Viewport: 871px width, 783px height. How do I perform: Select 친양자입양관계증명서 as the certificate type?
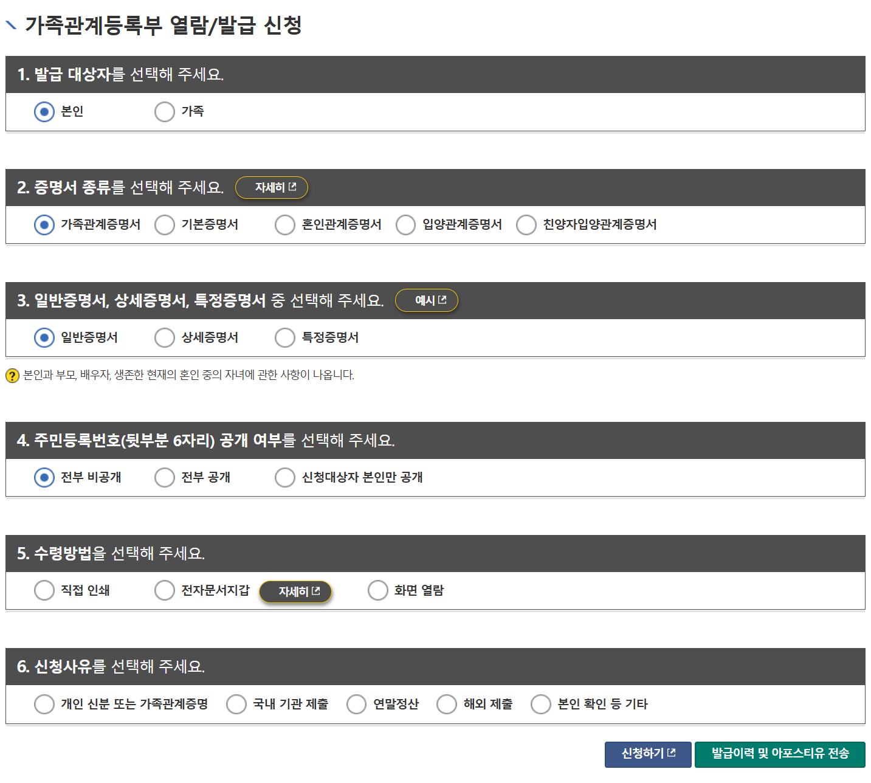[526, 224]
